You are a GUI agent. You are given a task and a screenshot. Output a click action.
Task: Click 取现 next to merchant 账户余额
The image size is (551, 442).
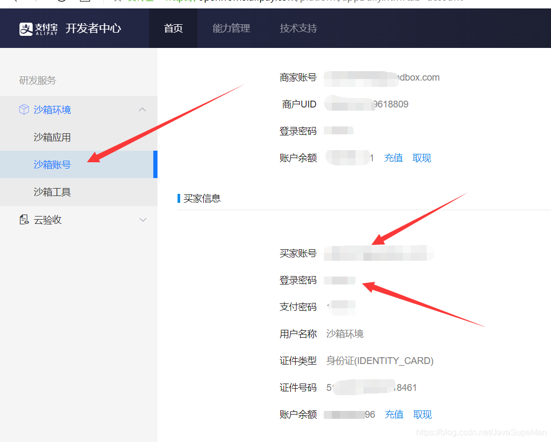pos(422,158)
